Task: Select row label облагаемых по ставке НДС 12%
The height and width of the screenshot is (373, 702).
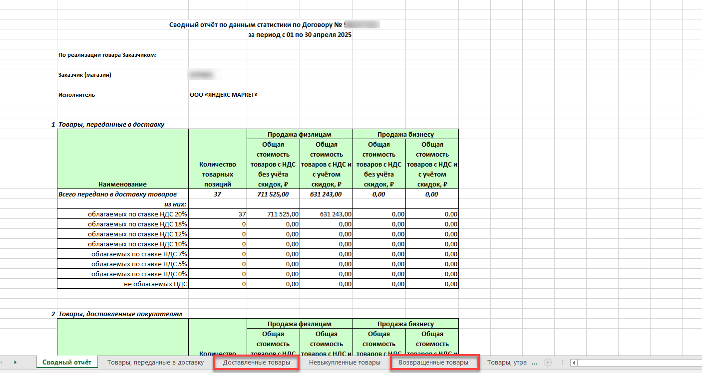Action: [x=123, y=234]
